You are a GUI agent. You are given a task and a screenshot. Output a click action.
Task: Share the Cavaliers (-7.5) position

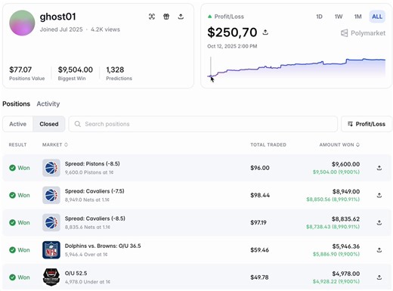click(379, 195)
